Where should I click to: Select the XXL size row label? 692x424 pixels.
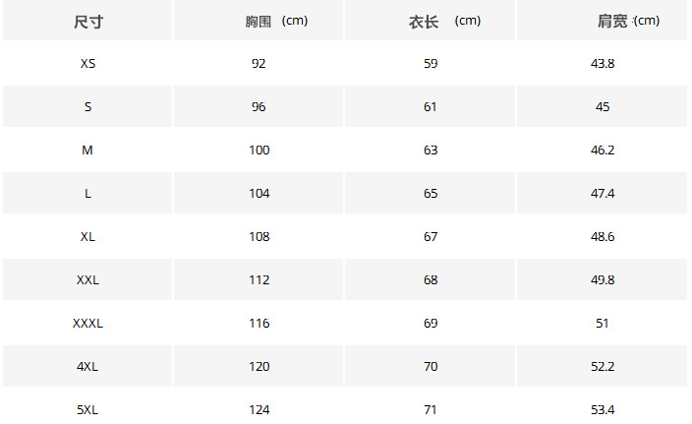click(87, 279)
